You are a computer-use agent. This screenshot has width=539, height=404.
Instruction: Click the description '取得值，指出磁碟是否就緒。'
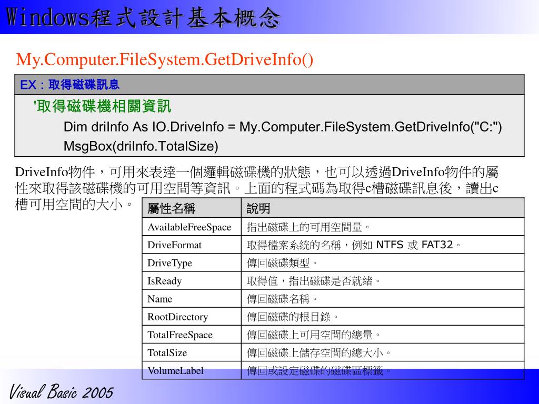tap(314, 281)
